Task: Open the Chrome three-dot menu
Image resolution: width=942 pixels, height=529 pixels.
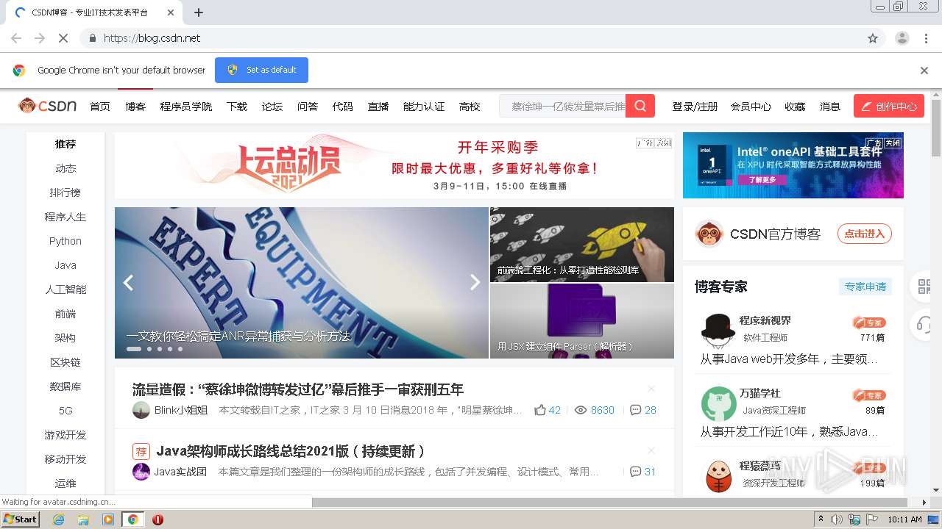Action: tap(925, 38)
